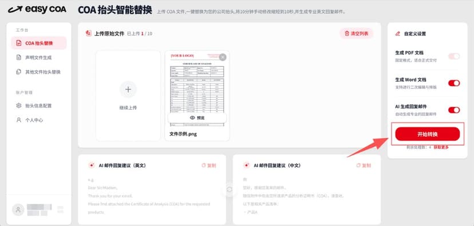Click the eye icon in 预览
This screenshot has width=474, height=226.
[192, 118]
